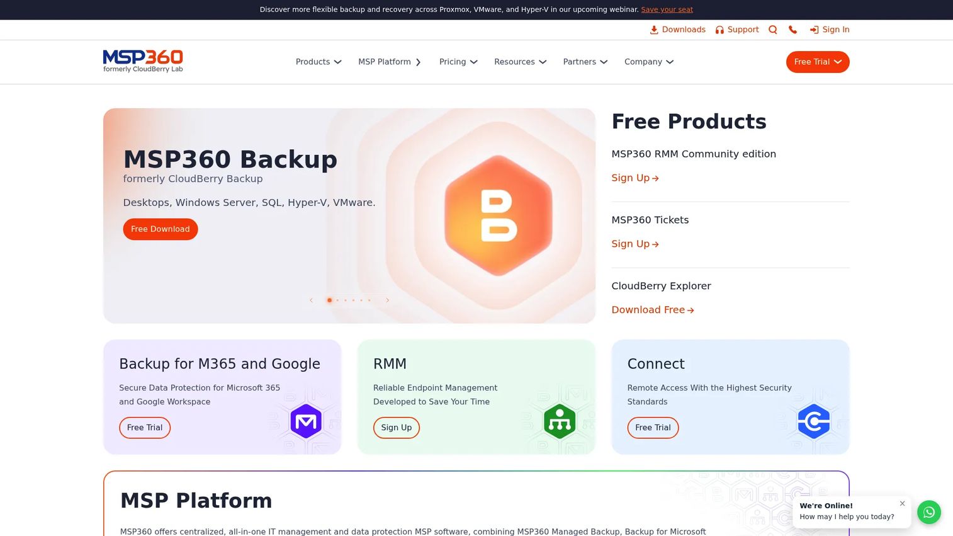The width and height of the screenshot is (953, 536).
Task: Expand the MSP Platform menu
Action: coord(390,62)
